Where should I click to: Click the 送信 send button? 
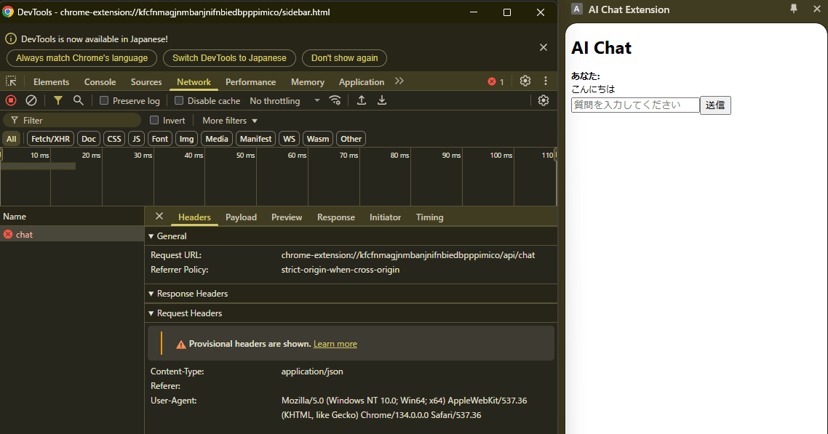coord(715,105)
